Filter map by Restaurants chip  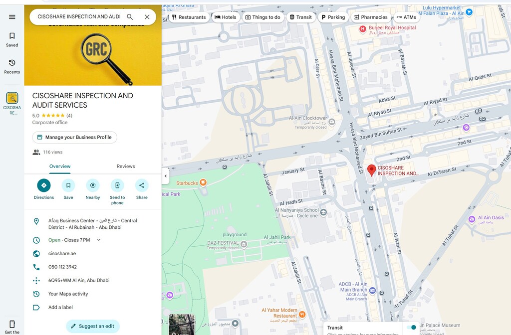(189, 17)
